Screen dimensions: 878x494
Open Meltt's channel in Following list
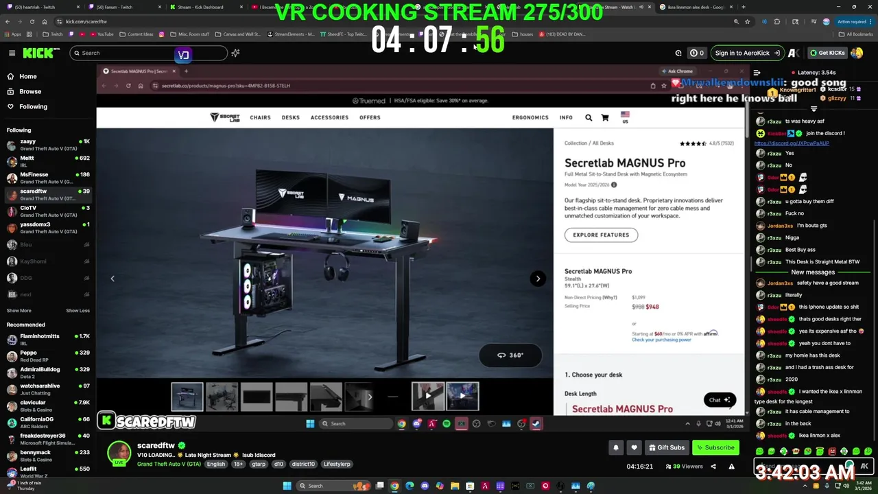[x=48, y=161]
